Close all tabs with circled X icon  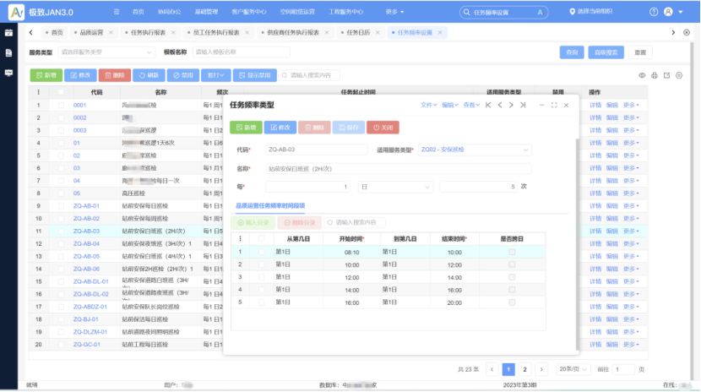tap(687, 33)
